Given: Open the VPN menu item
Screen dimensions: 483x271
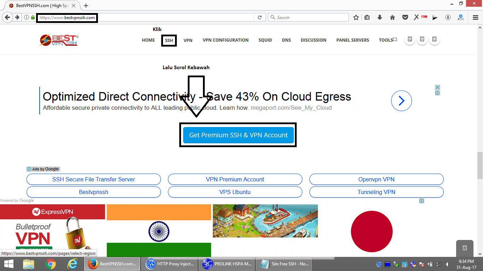Looking at the screenshot, I should point(188,40).
